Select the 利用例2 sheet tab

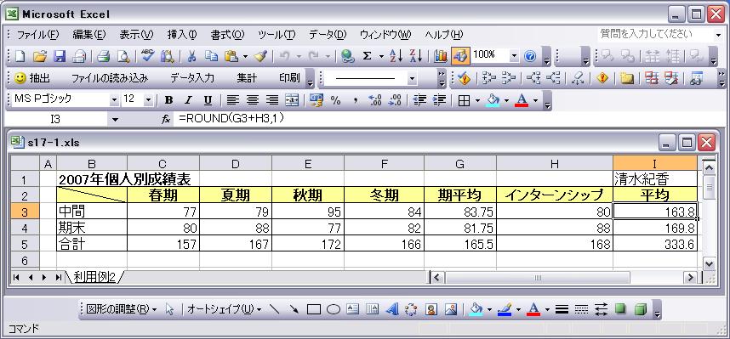(95, 278)
